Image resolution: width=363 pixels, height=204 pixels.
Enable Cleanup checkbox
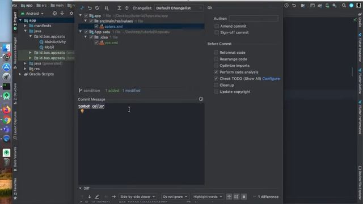[x=216, y=85]
